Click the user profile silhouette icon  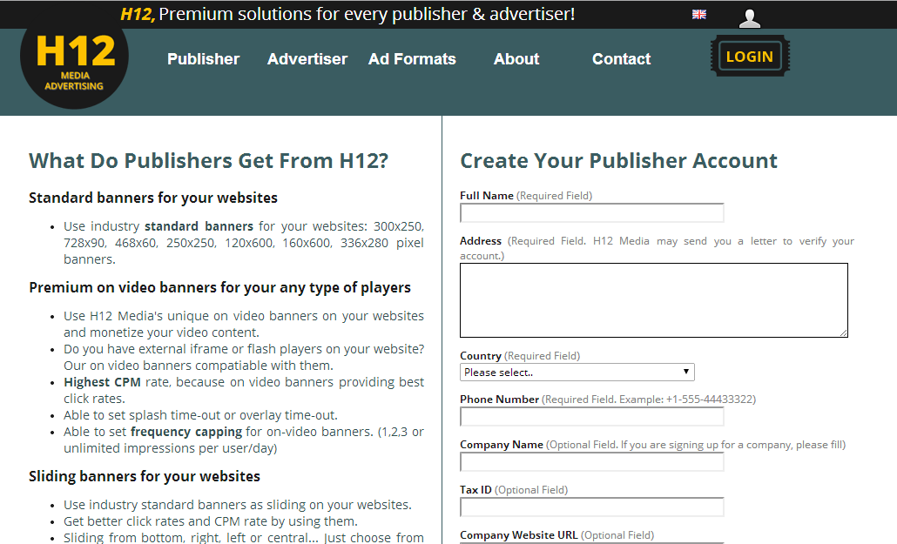[x=749, y=18]
